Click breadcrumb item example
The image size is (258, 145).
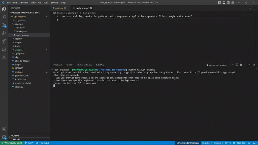click(72, 13)
